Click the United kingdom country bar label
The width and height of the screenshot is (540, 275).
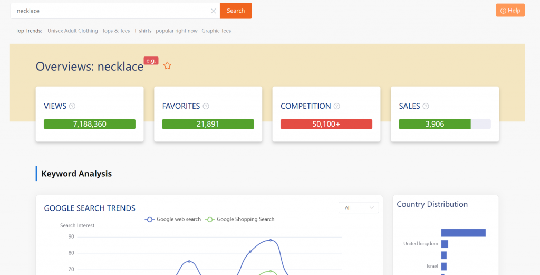click(421, 244)
